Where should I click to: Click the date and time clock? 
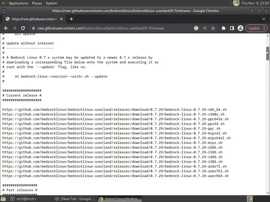point(255,3)
